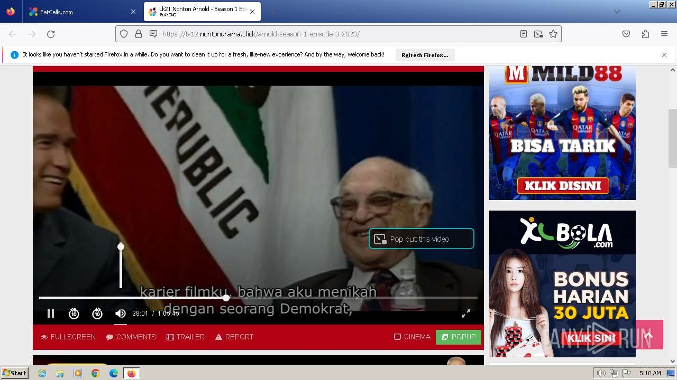Pause the video playback
The width and height of the screenshot is (677, 380).
pyautogui.click(x=51, y=313)
